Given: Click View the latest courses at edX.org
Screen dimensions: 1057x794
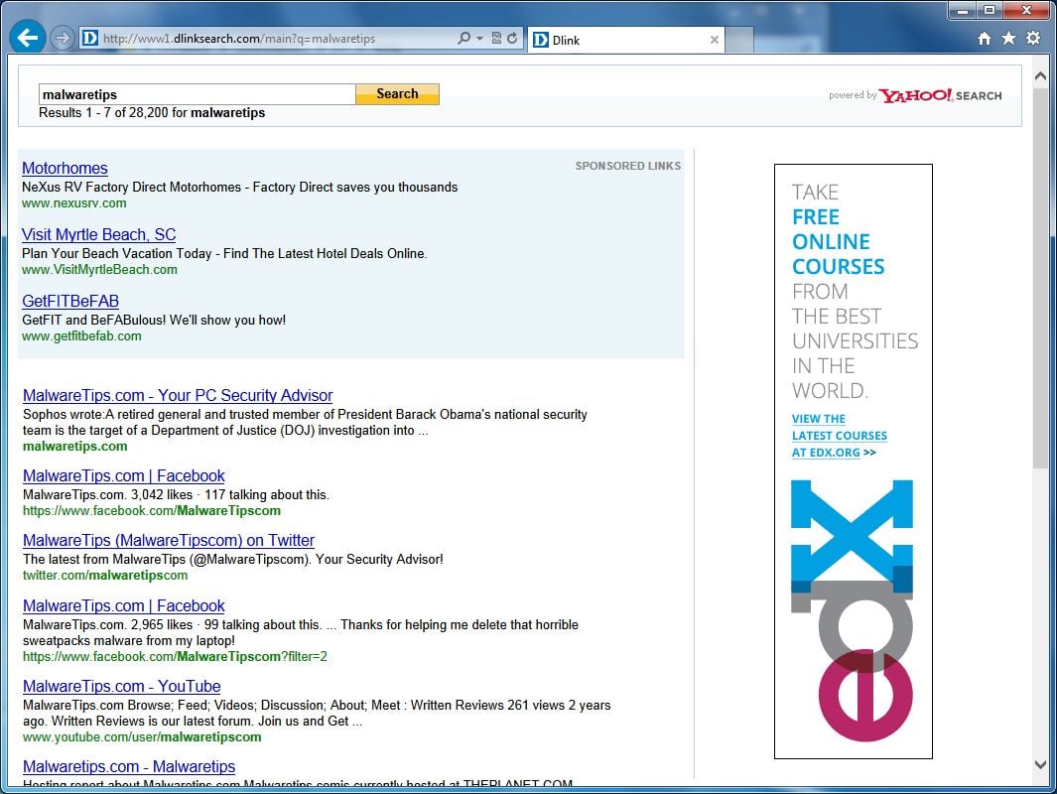Looking at the screenshot, I should click(x=840, y=436).
